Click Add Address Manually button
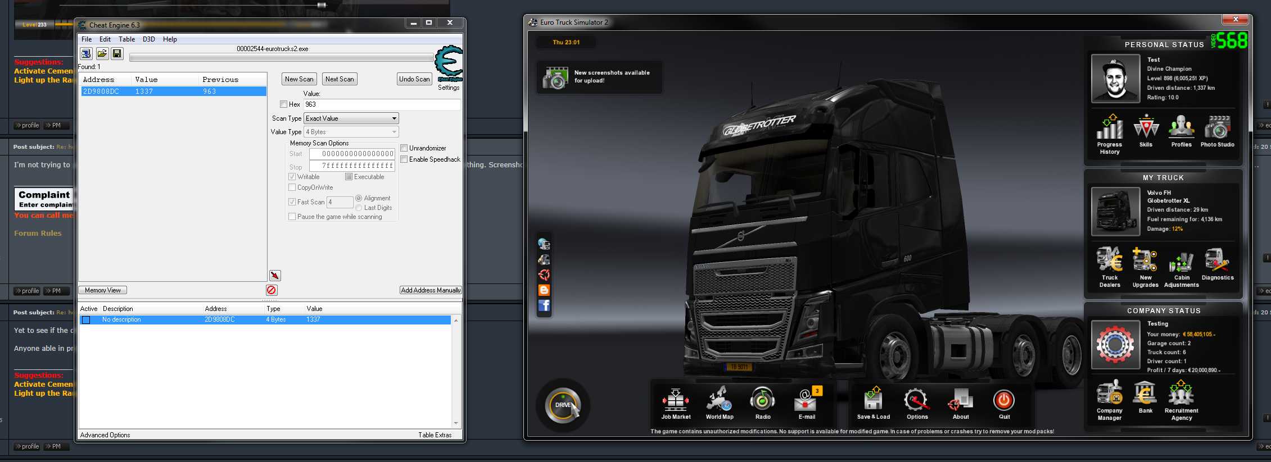This screenshot has height=462, width=1271. [x=431, y=290]
